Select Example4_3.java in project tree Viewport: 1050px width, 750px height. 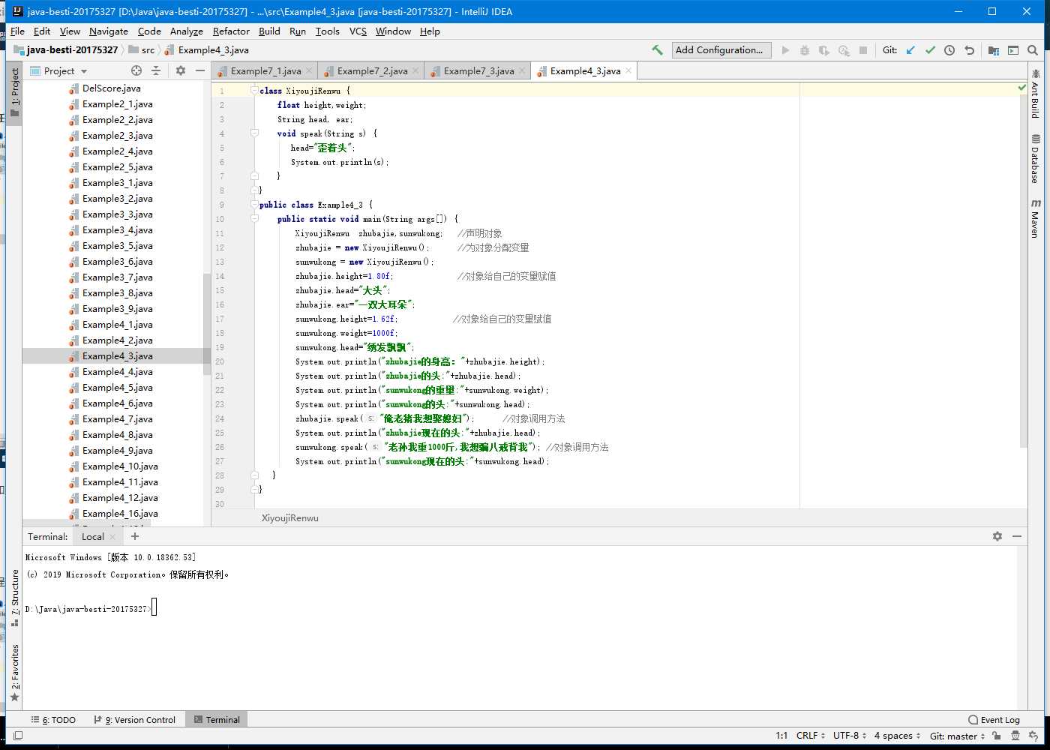click(x=118, y=356)
